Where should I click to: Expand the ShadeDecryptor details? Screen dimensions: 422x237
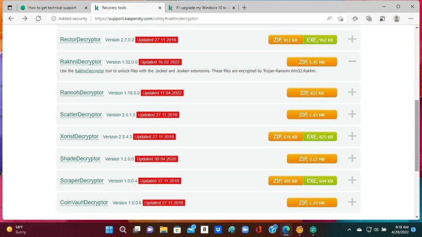pos(352,158)
